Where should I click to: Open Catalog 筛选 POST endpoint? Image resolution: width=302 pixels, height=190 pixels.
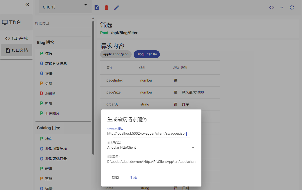point(63,139)
